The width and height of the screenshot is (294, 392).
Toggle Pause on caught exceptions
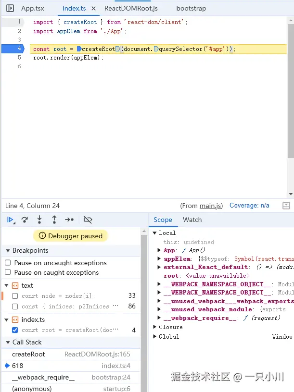coord(8,272)
